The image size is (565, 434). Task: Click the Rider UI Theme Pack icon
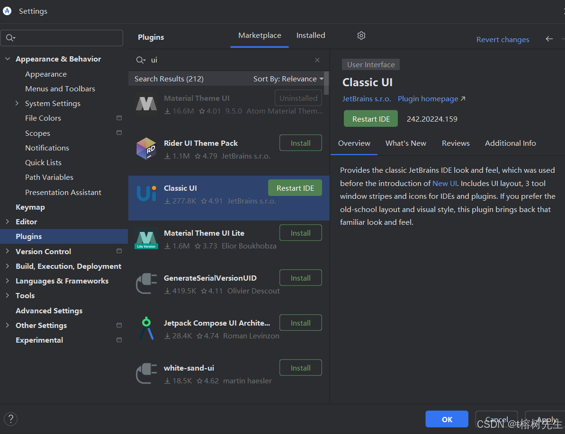coord(146,149)
